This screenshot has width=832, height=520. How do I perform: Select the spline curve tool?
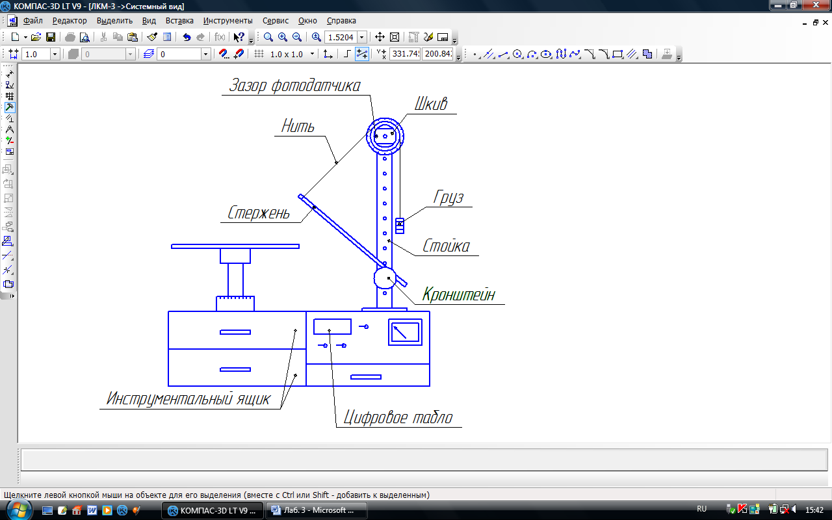coord(575,54)
